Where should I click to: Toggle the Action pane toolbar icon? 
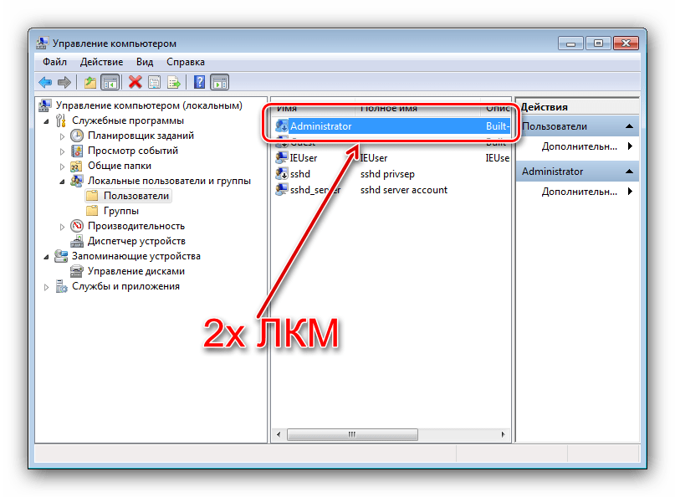pos(219,82)
